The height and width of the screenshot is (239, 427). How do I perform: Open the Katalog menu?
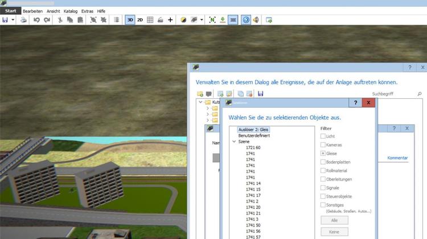(71, 11)
